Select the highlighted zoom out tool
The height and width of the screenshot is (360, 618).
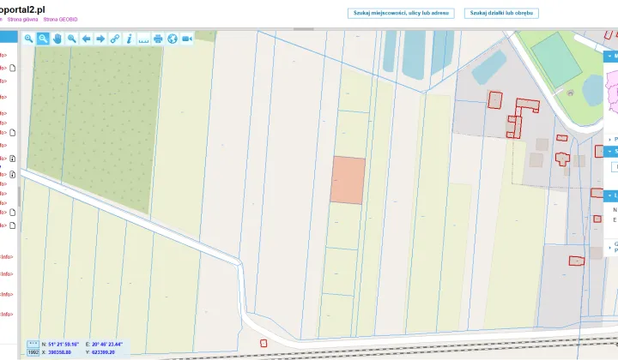tap(43, 39)
